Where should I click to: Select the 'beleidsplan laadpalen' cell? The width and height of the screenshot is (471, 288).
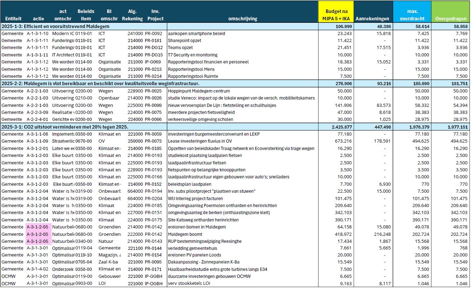coord(190,184)
